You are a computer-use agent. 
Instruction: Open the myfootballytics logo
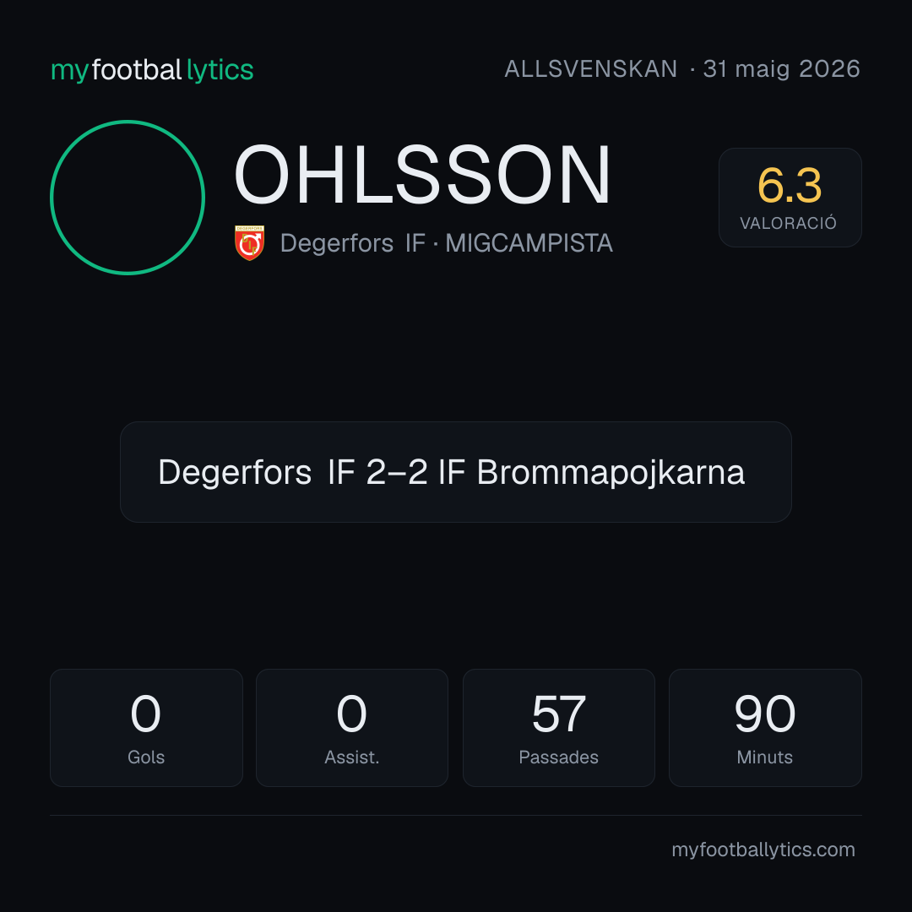[x=152, y=70]
